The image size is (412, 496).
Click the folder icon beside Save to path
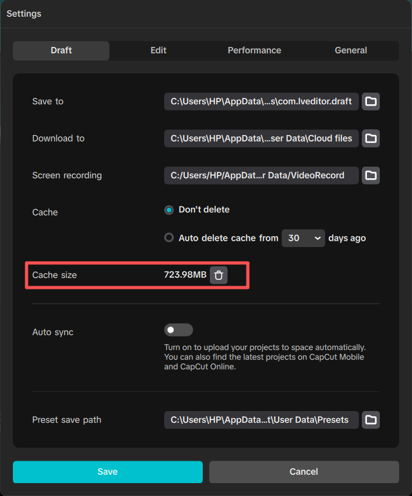371,102
